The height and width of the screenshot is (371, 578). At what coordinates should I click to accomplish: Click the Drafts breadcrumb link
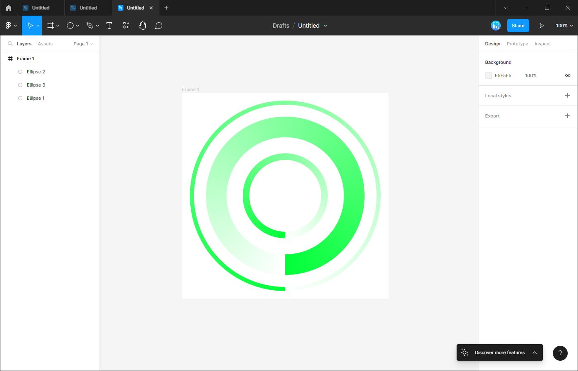pos(281,26)
